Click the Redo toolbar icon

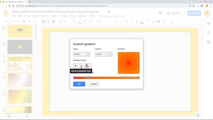tap(19, 21)
